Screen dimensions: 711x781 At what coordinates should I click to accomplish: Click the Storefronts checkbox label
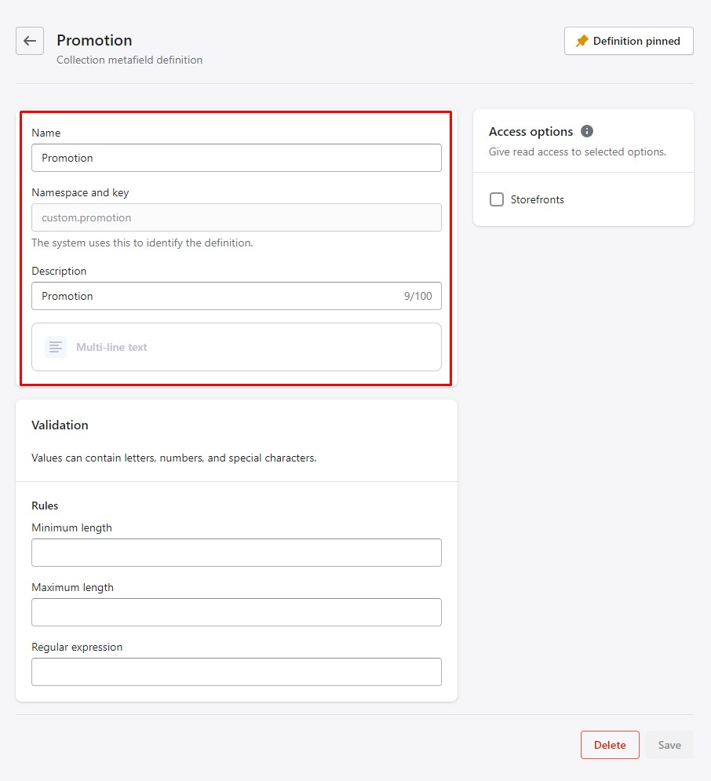538,199
